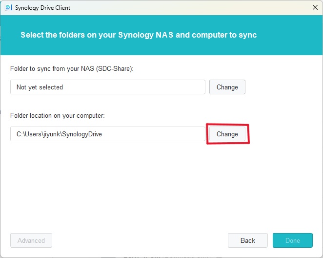Select the 'Folder location on your computer' label
The height and width of the screenshot is (258, 323).
[x=58, y=116]
